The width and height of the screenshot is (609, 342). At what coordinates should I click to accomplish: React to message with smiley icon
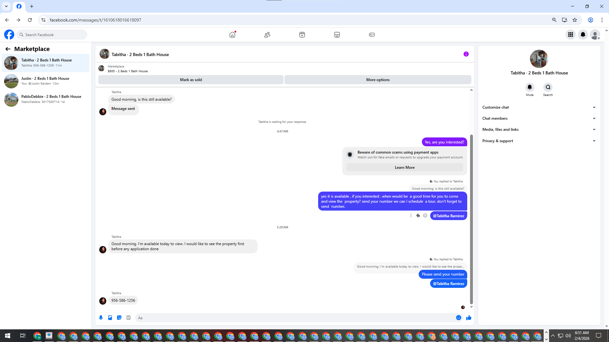pyautogui.click(x=425, y=216)
